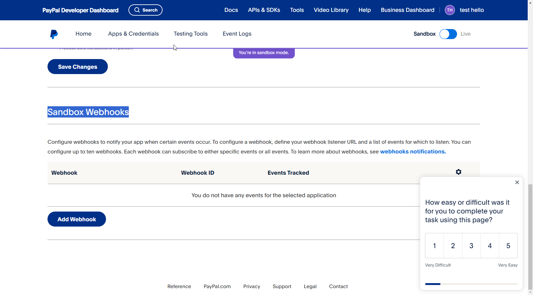Screen dimensions: 533x295
Task: Expand the test hello account menu
Action: point(471,10)
